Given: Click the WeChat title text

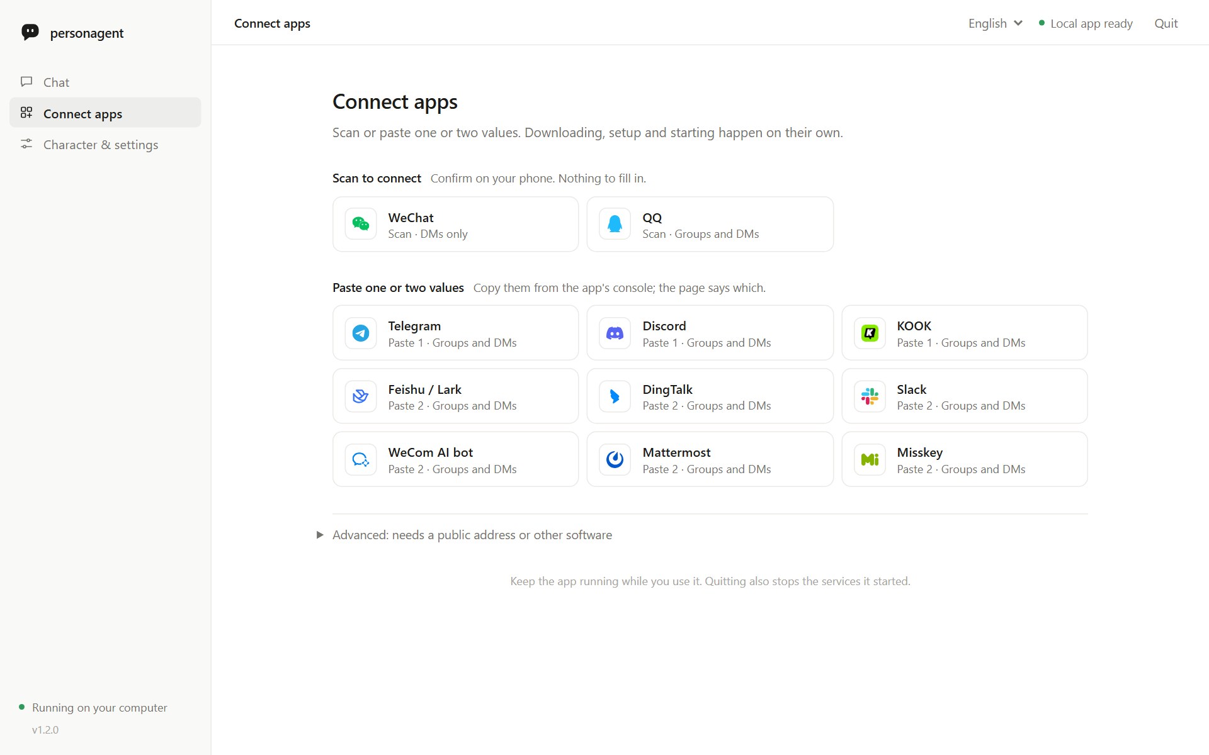Looking at the screenshot, I should tap(411, 218).
